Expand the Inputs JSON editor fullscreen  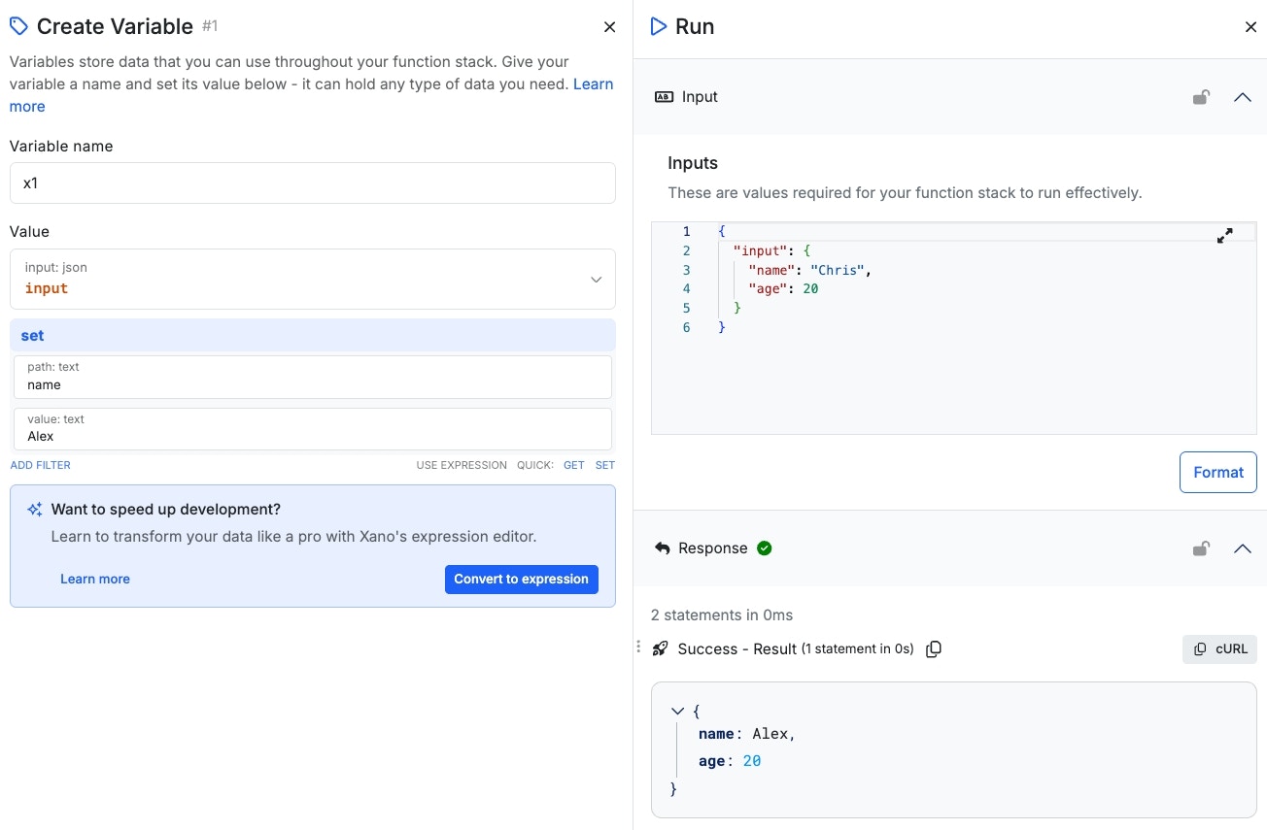pos(1224,236)
